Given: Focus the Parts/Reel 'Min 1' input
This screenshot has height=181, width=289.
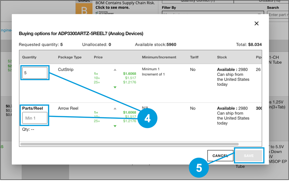Looking at the screenshot, I should pyautogui.click(x=35, y=118).
